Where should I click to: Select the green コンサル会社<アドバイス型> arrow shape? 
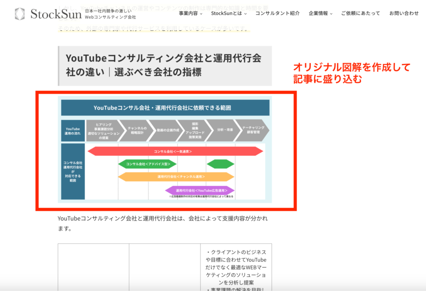click(x=149, y=164)
